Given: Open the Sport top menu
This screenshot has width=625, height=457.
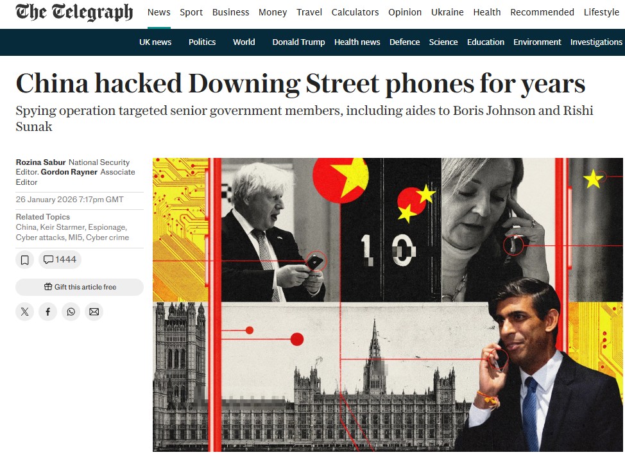Looking at the screenshot, I should click(x=191, y=12).
